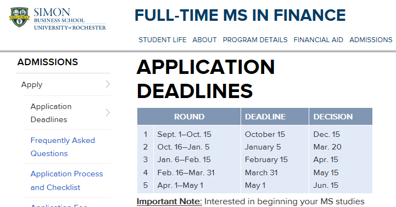
Task: Click the Full-Time MS in Finance title
Action: pos(240,15)
